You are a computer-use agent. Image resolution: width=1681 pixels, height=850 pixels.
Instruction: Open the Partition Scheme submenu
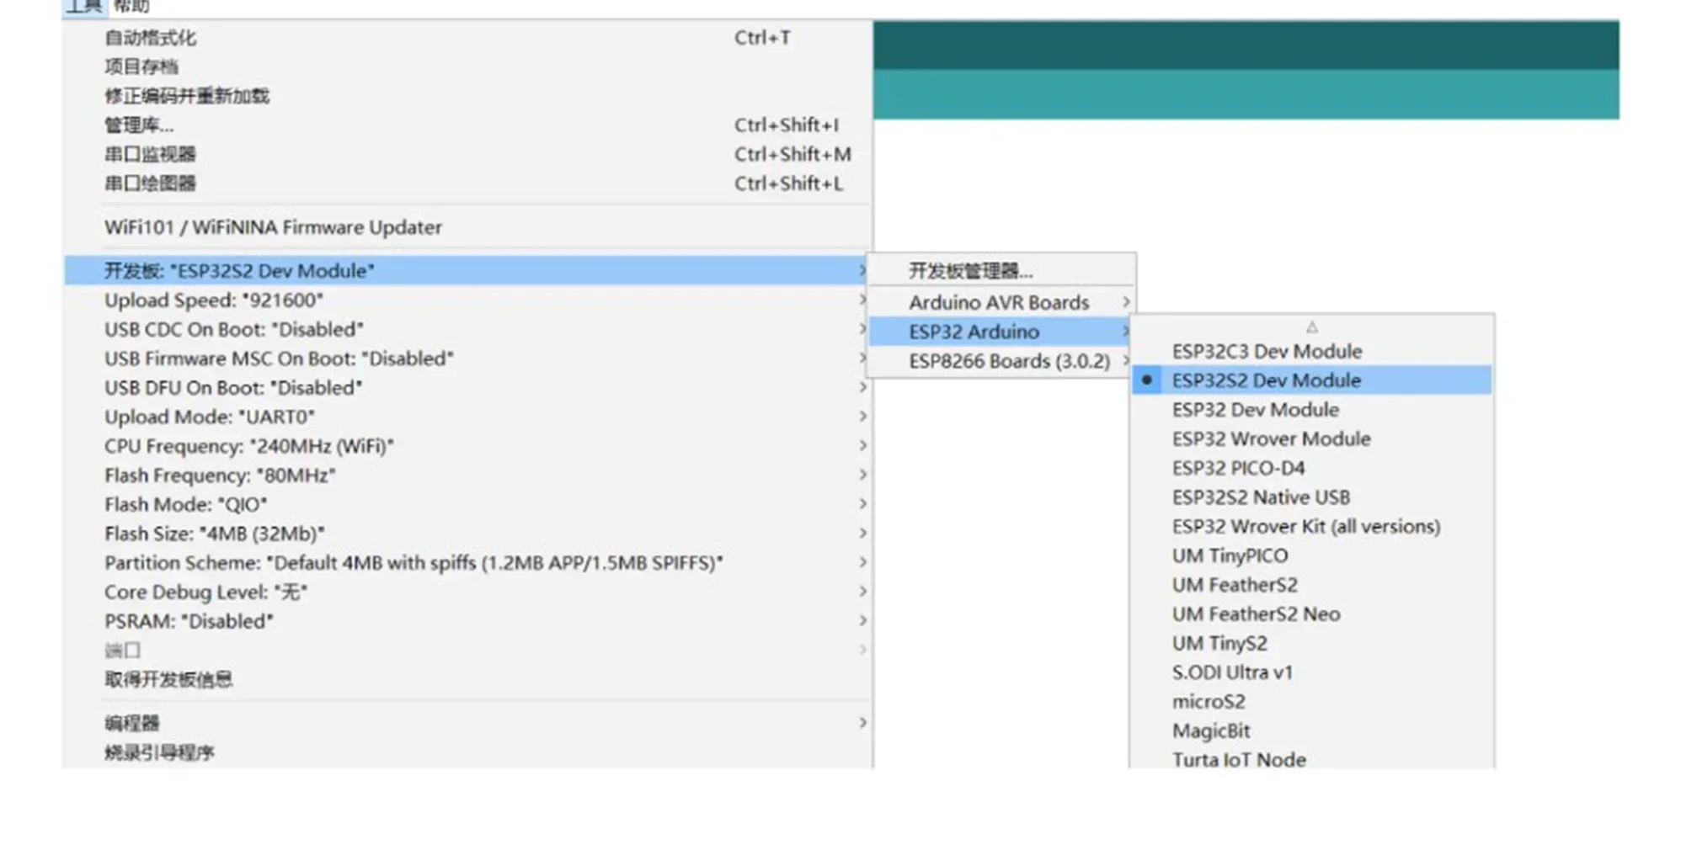[467, 563]
